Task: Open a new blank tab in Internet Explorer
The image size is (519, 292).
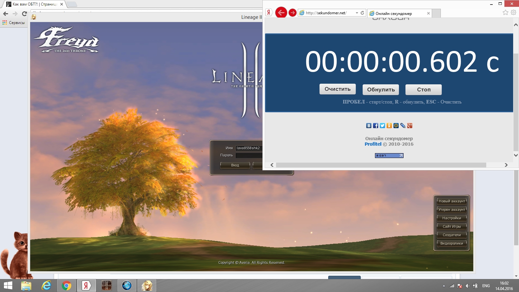Action: pos(437,13)
